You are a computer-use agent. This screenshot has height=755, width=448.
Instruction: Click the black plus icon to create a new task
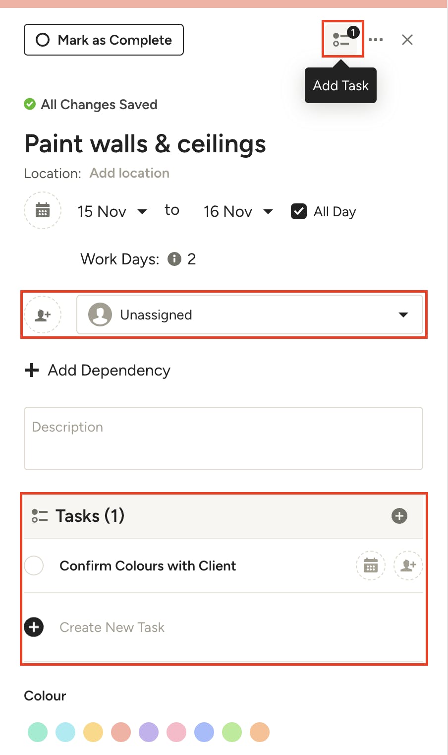[34, 627]
